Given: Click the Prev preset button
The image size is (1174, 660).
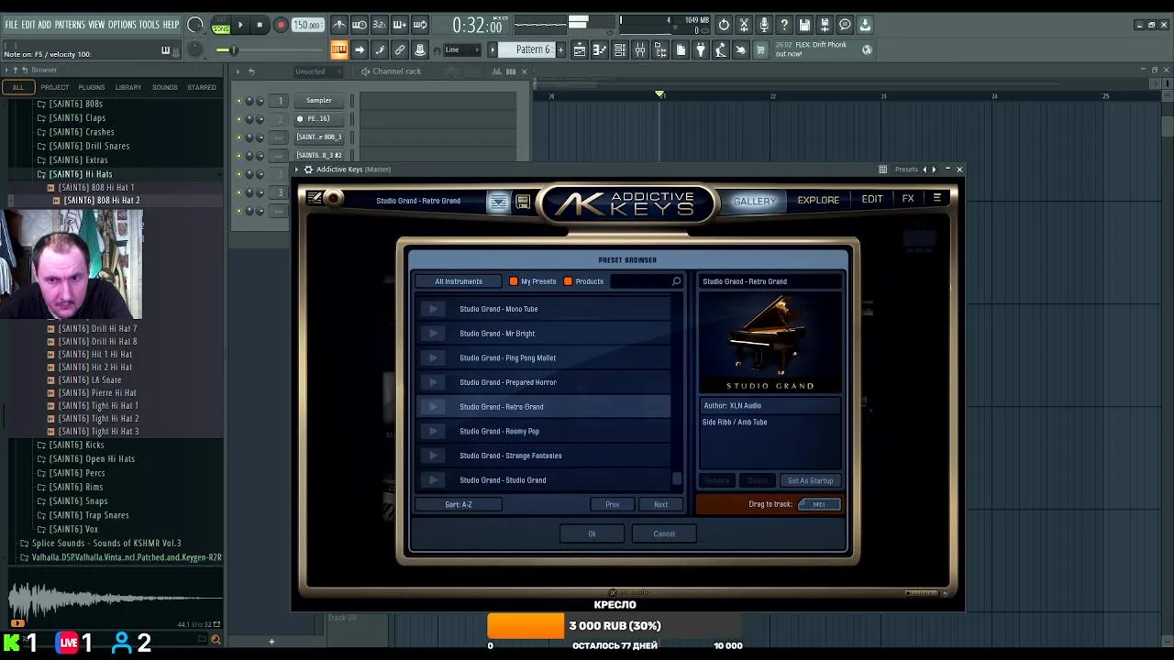Looking at the screenshot, I should click(x=612, y=504).
